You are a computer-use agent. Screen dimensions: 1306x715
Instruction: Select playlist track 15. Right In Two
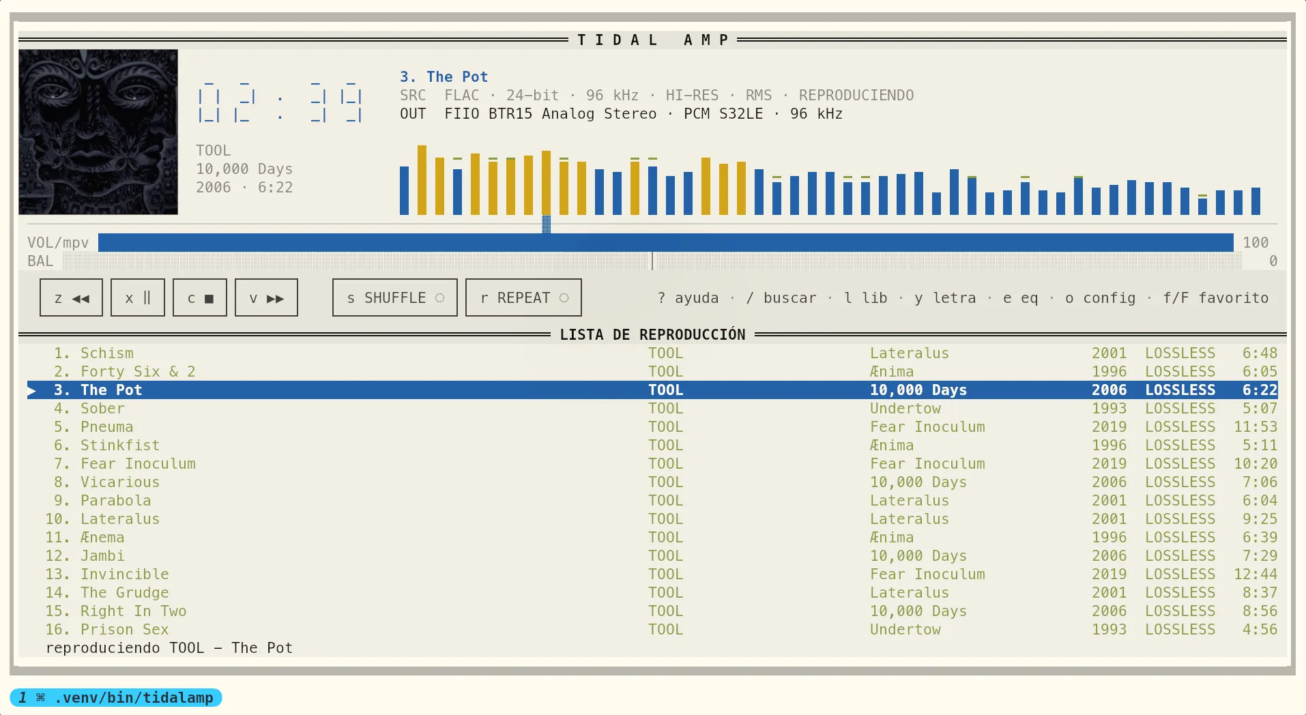(x=652, y=611)
